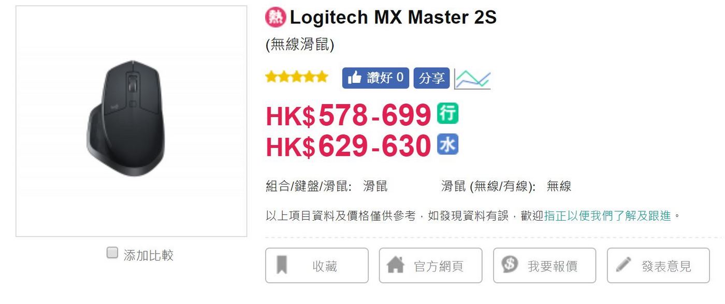Click the thumbs-up icon in 讚好
This screenshot has height=304, width=725.
click(355, 78)
